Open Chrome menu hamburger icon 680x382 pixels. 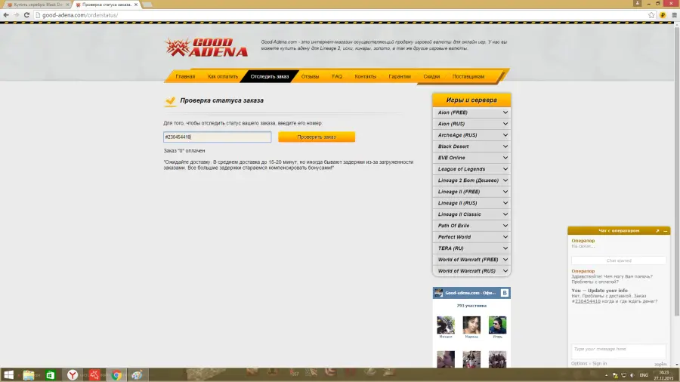point(675,15)
